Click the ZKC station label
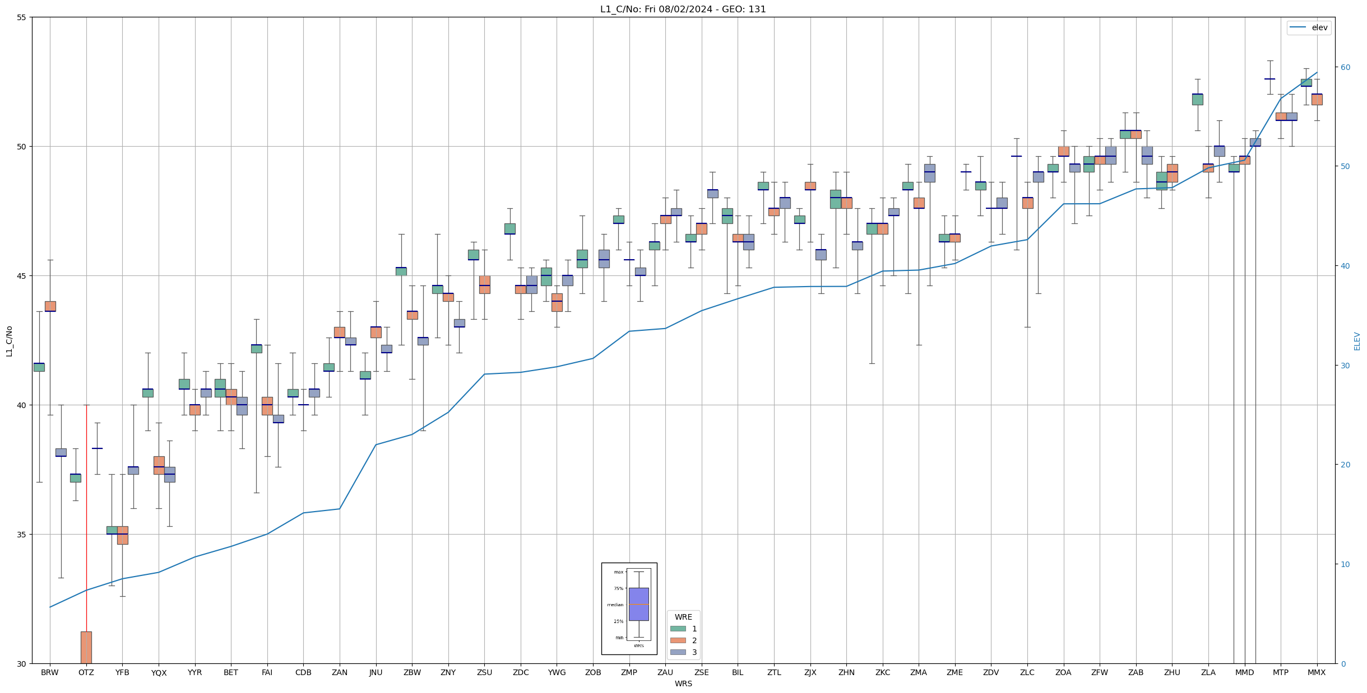Image resolution: width=1367 pixels, height=693 pixels. (x=883, y=672)
